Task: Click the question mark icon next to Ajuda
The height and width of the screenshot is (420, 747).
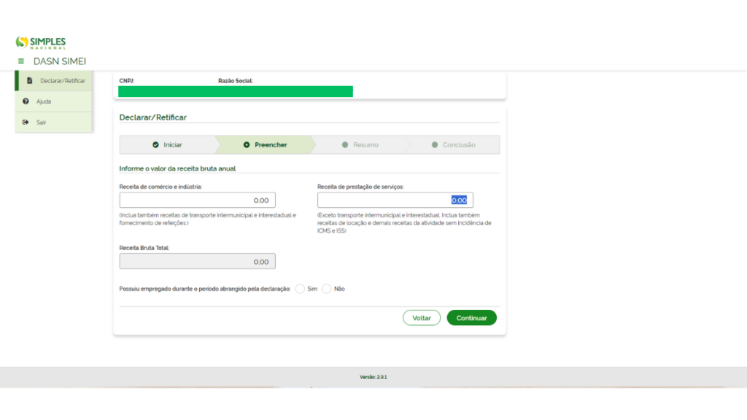Action: pyautogui.click(x=27, y=101)
